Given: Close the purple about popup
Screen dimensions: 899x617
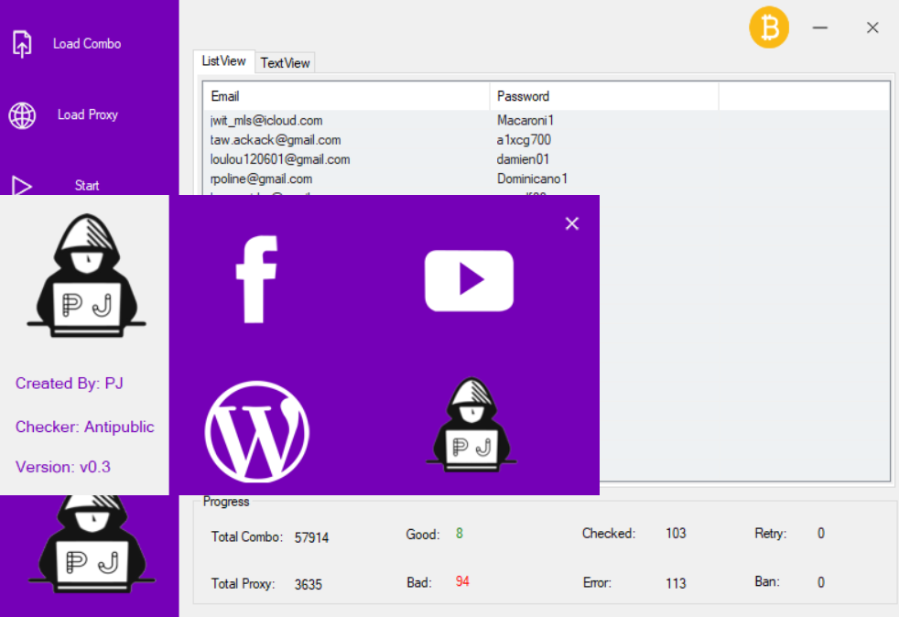Looking at the screenshot, I should click(571, 223).
